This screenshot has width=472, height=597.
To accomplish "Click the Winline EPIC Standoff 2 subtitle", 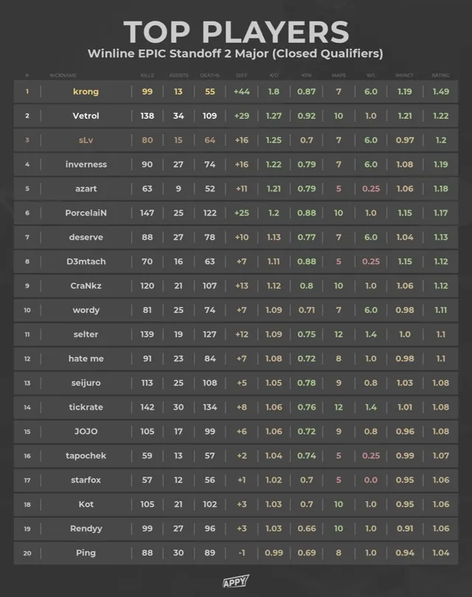I will pos(235,53).
